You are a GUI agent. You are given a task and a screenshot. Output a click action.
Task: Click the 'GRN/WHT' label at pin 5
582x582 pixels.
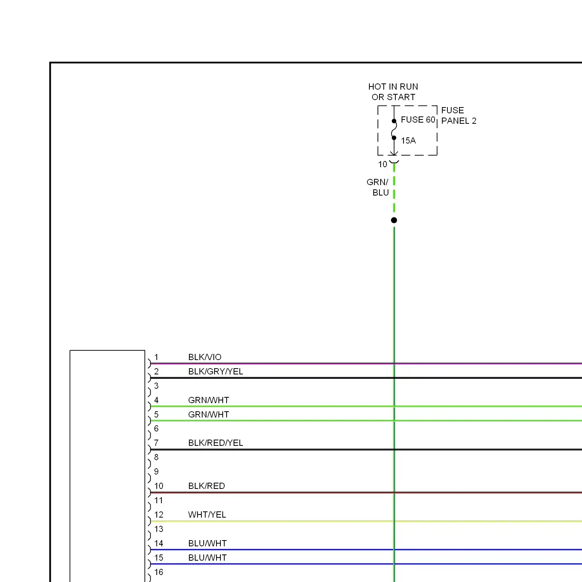click(x=209, y=415)
